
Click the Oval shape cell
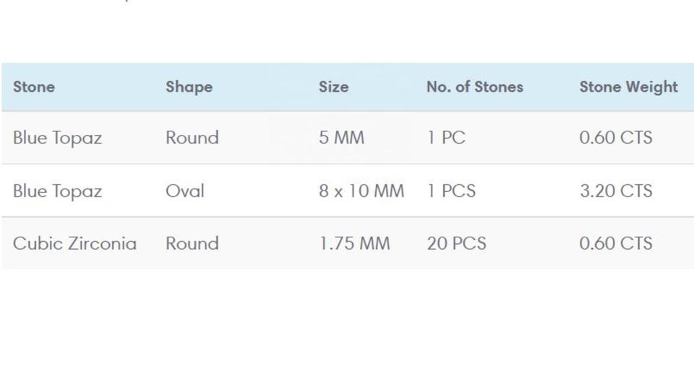pos(184,191)
